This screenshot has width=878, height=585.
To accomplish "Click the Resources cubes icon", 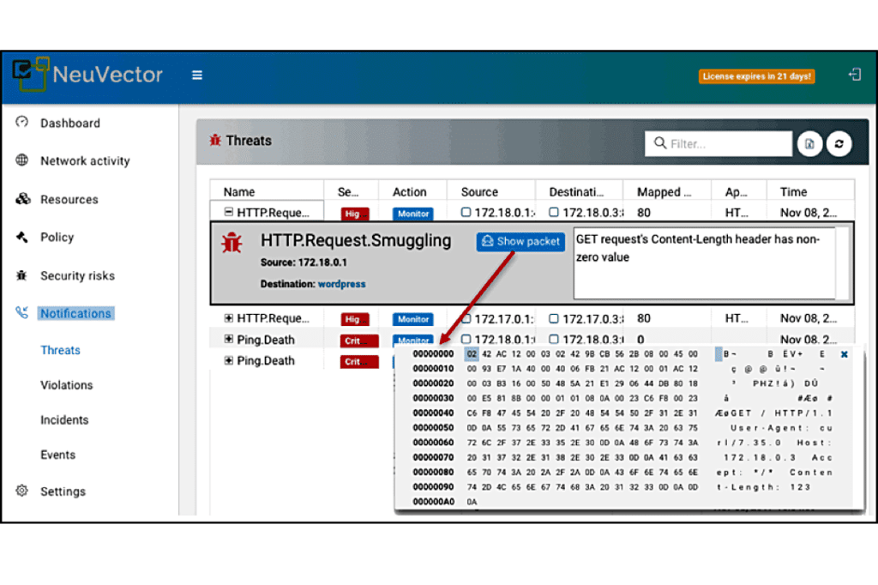I will pos(22,199).
